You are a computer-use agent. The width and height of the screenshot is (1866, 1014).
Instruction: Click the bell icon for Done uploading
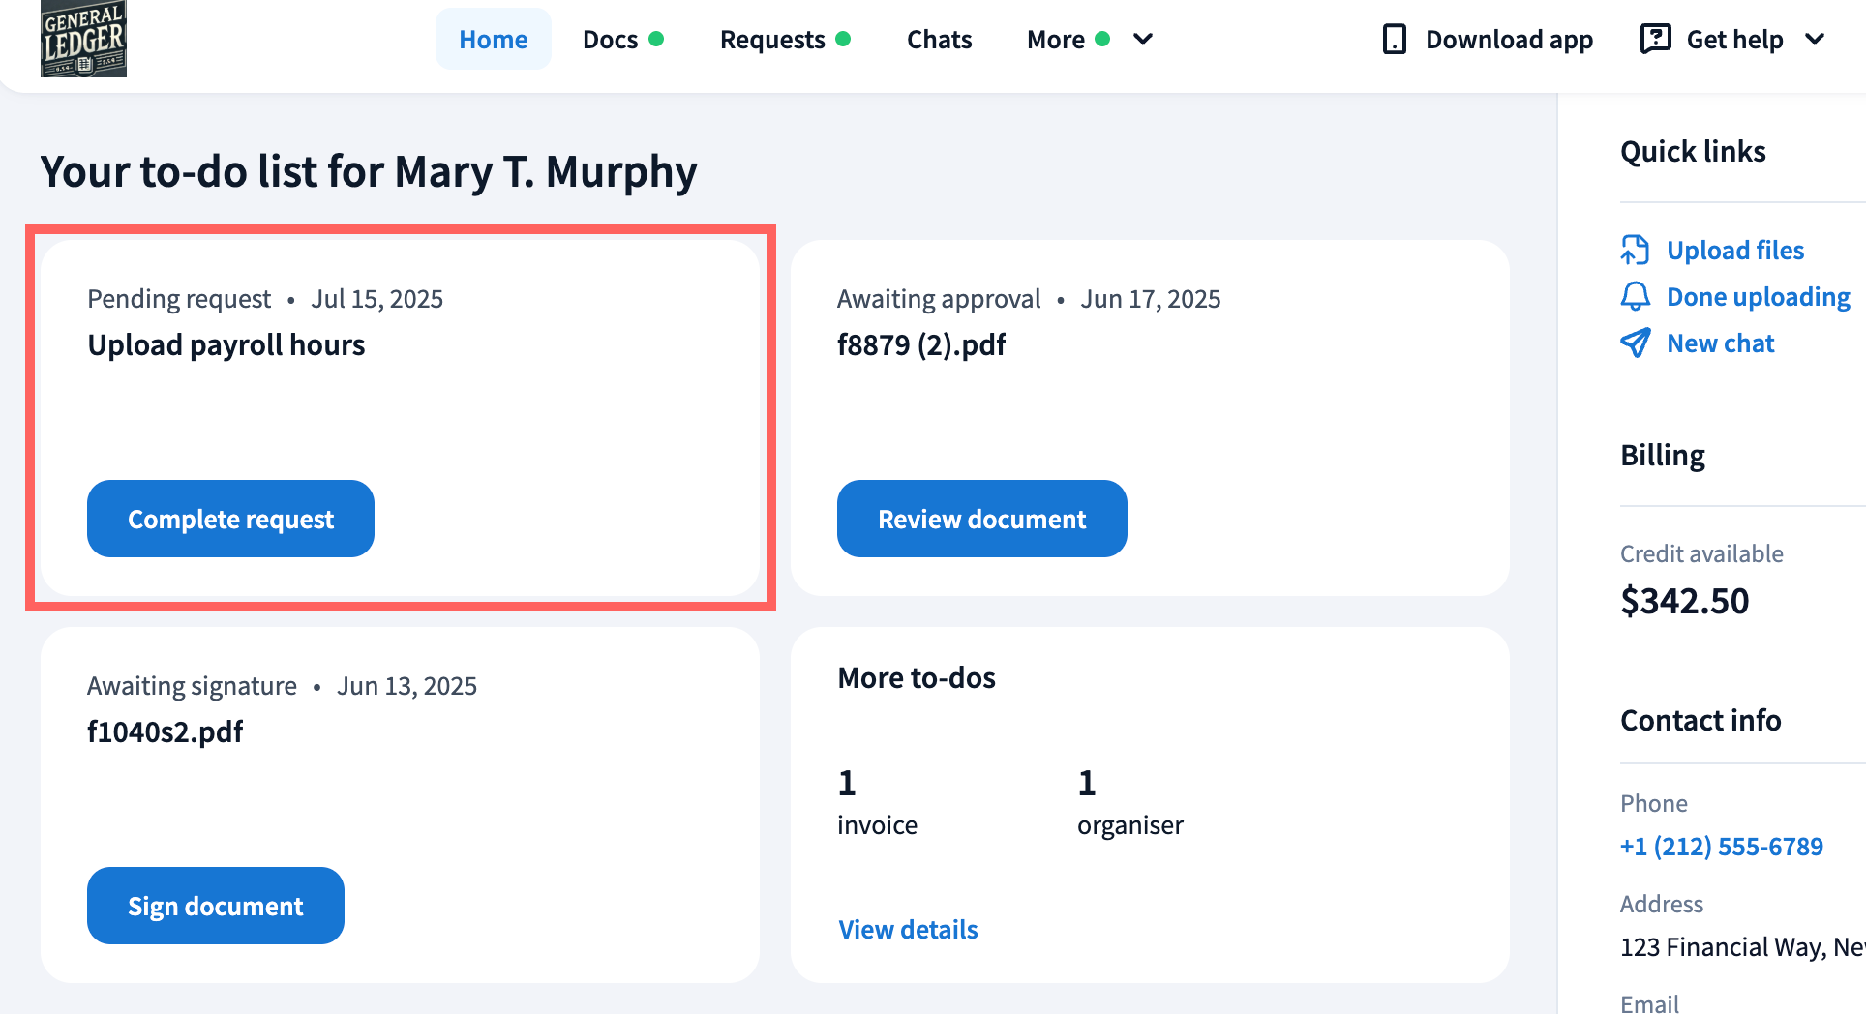1635,296
